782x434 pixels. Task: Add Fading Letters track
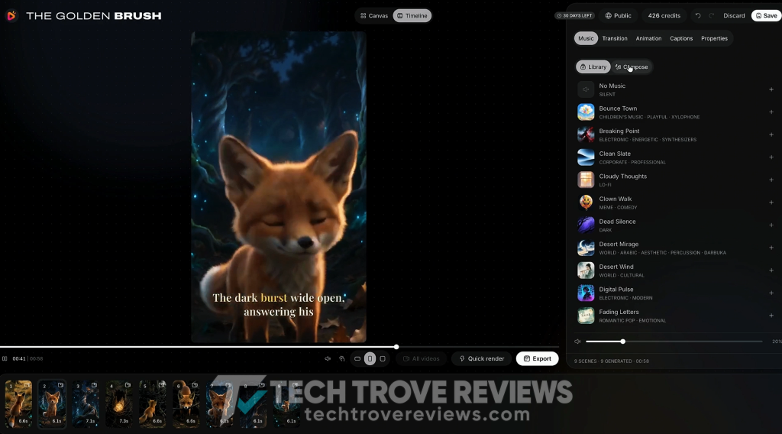coord(771,316)
